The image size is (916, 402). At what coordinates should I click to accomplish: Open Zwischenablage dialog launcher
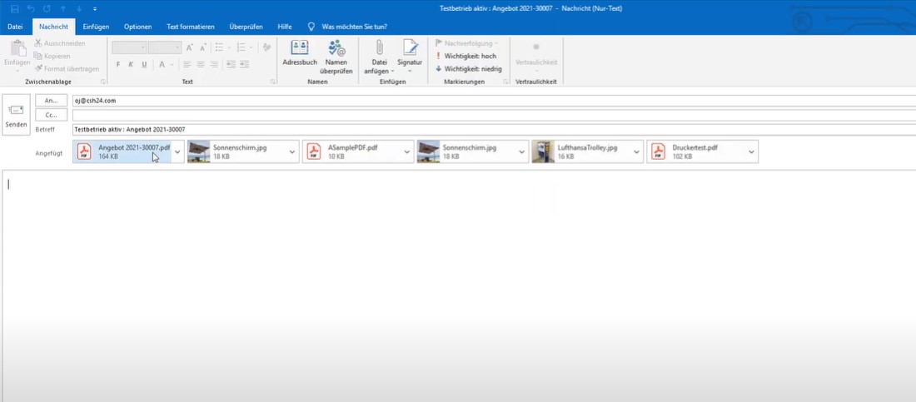pos(103,82)
